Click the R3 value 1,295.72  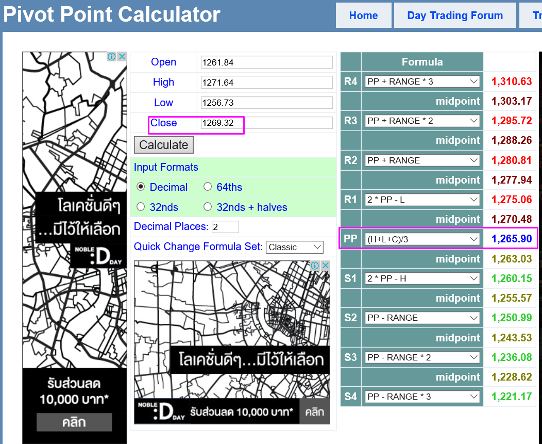pyautogui.click(x=512, y=121)
